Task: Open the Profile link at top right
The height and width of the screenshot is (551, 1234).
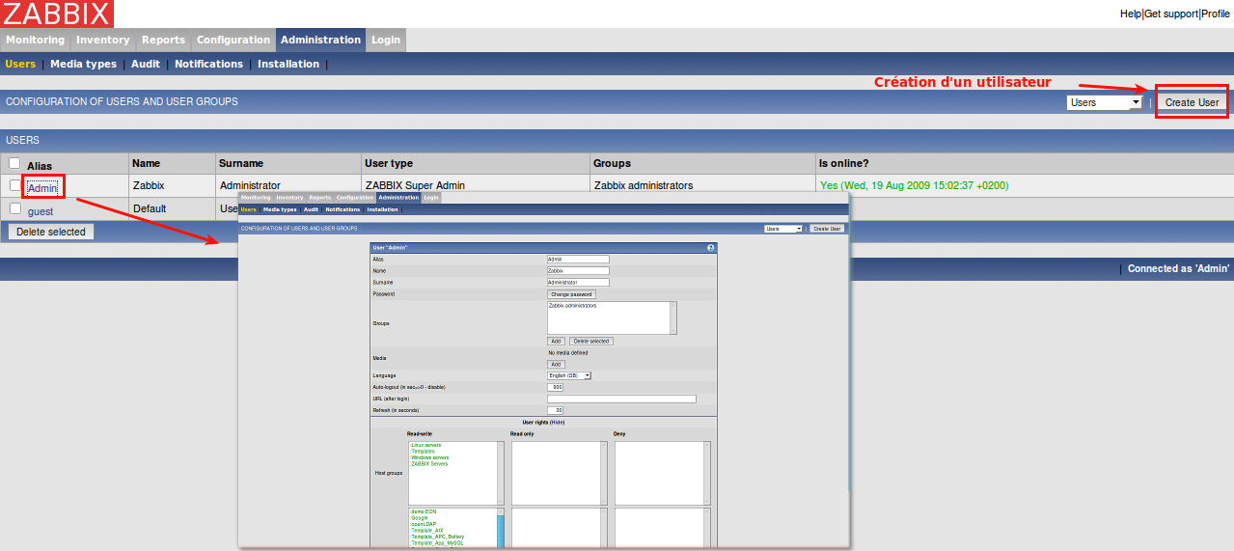Action: click(x=1216, y=14)
